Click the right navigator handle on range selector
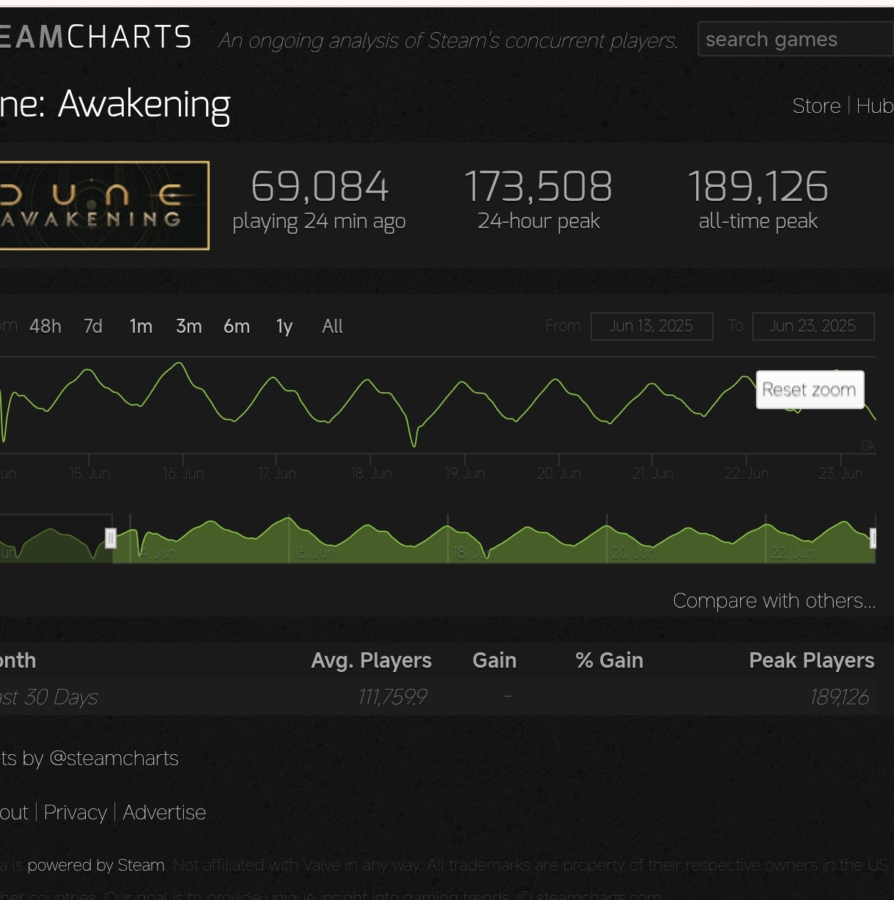The width and height of the screenshot is (894, 900). [873, 539]
